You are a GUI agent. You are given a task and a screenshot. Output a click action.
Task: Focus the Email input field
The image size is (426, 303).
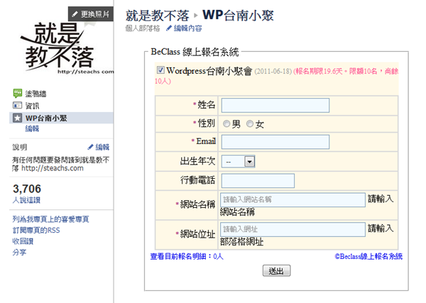[275, 142]
